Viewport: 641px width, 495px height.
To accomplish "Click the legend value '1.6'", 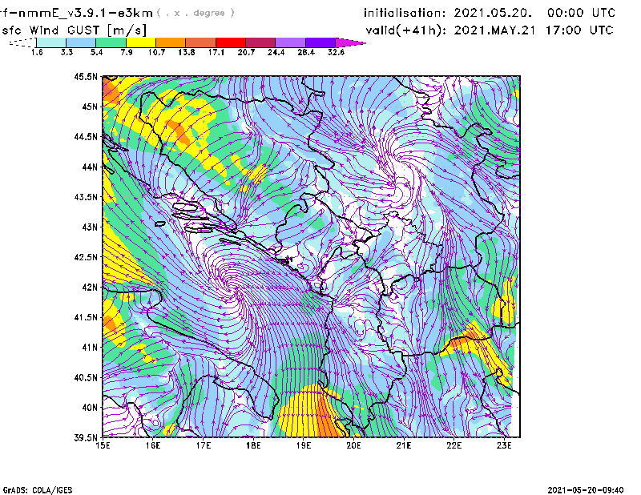I will click(37, 52).
